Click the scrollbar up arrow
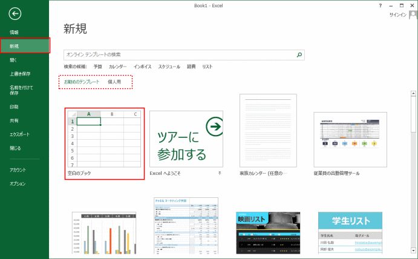 [x=413, y=94]
